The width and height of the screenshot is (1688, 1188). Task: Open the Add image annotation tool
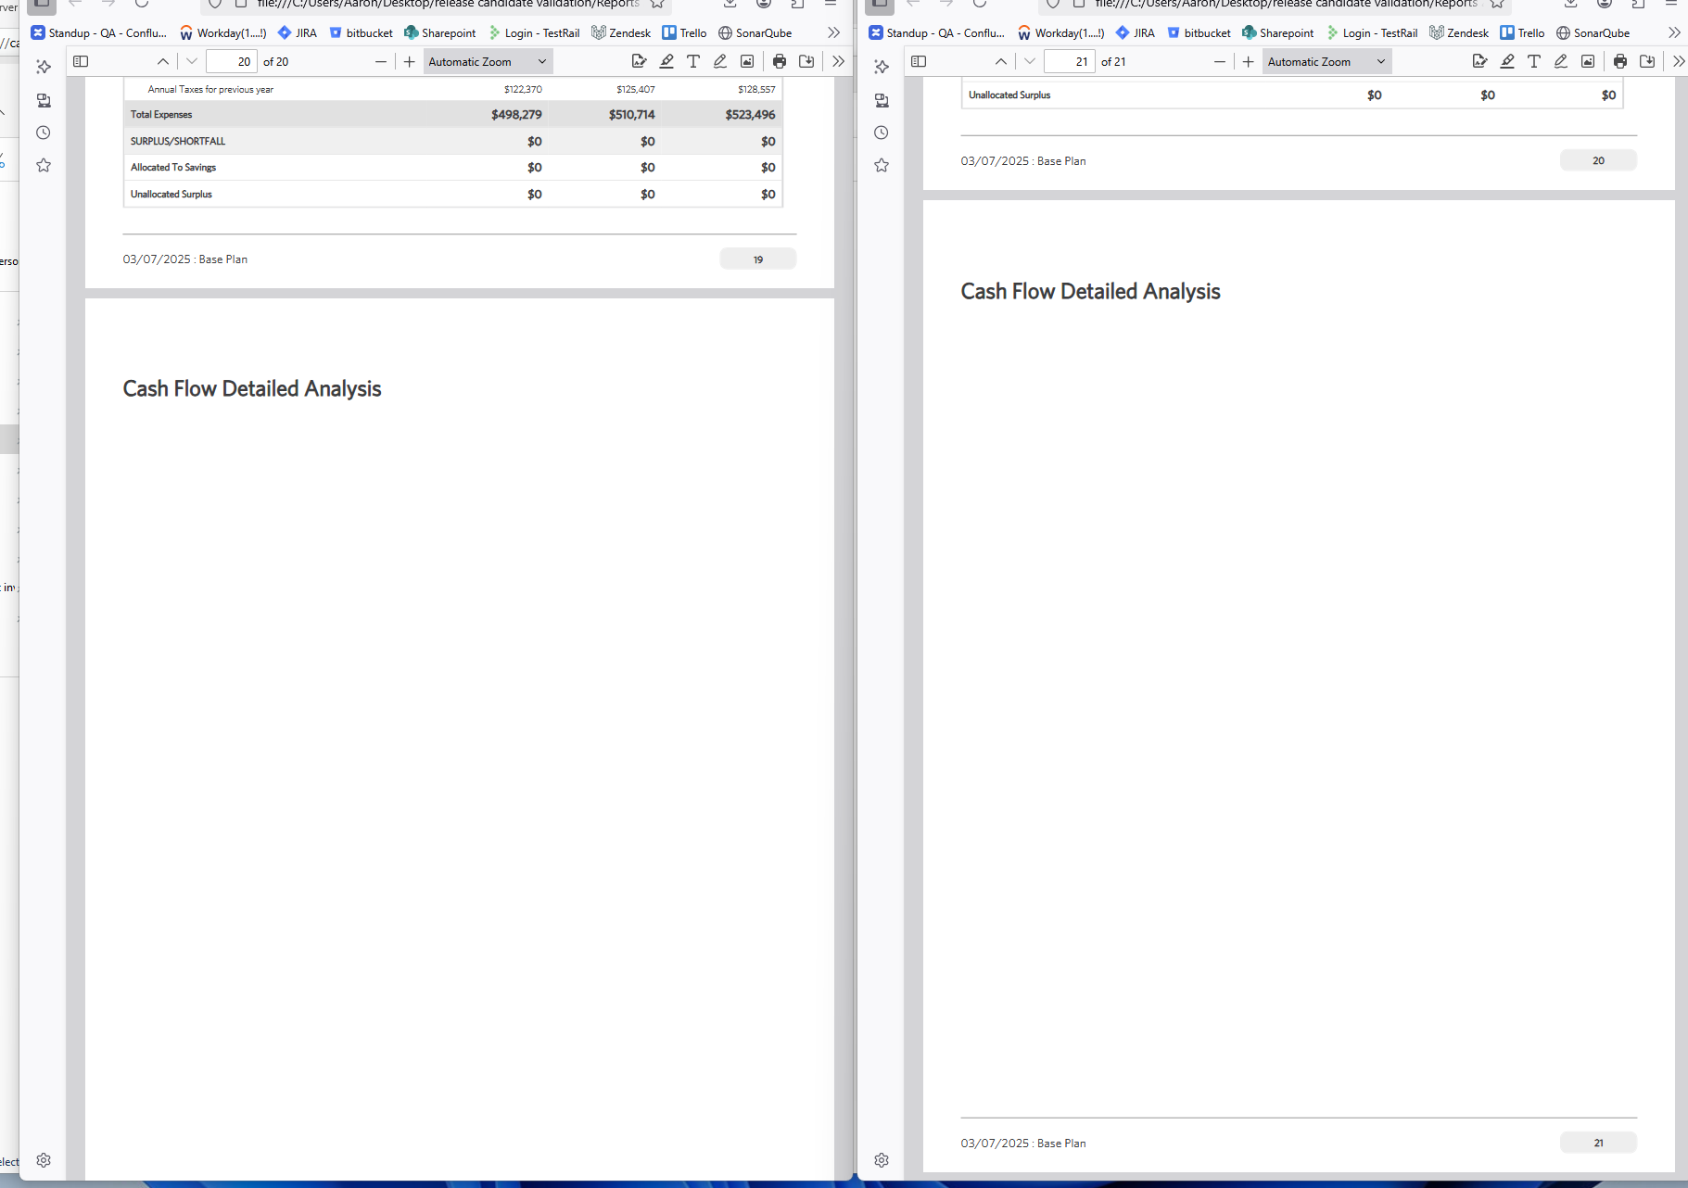747,61
